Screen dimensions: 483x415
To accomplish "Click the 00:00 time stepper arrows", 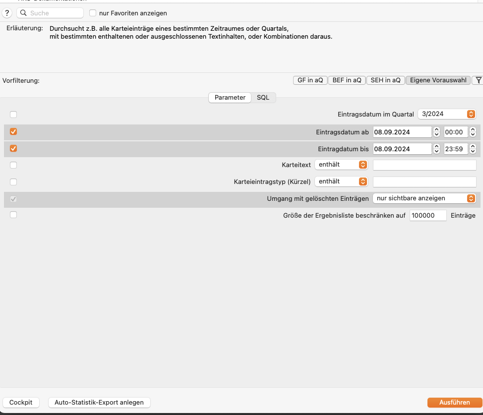I will [473, 132].
